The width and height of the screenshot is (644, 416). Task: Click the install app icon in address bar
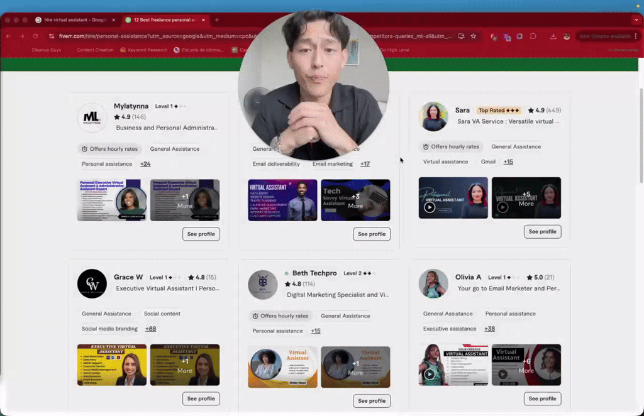(461, 36)
